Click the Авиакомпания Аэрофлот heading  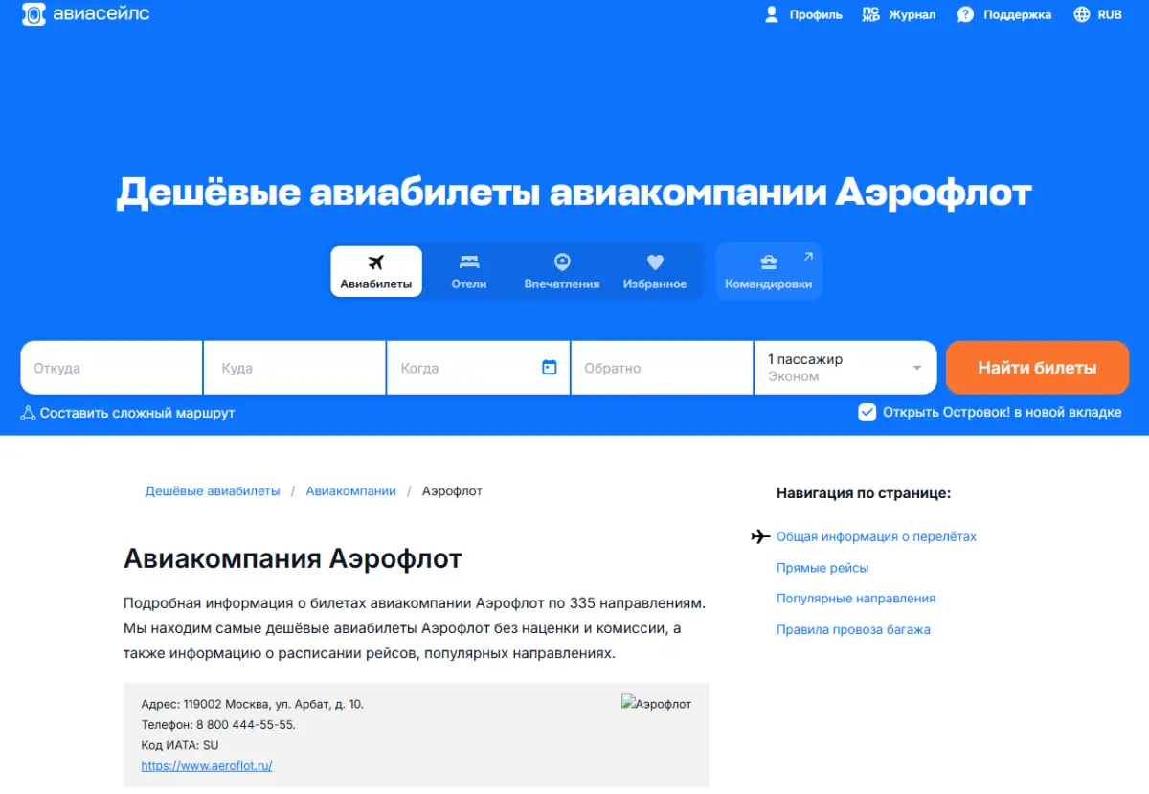[x=293, y=558]
